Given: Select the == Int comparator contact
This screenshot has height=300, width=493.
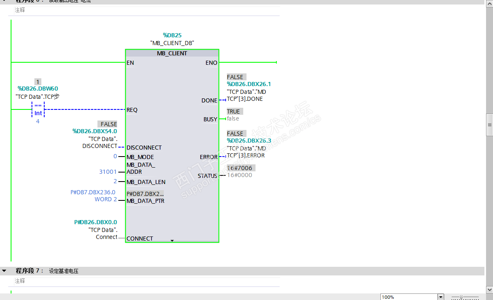Looking at the screenshot, I should [38, 109].
